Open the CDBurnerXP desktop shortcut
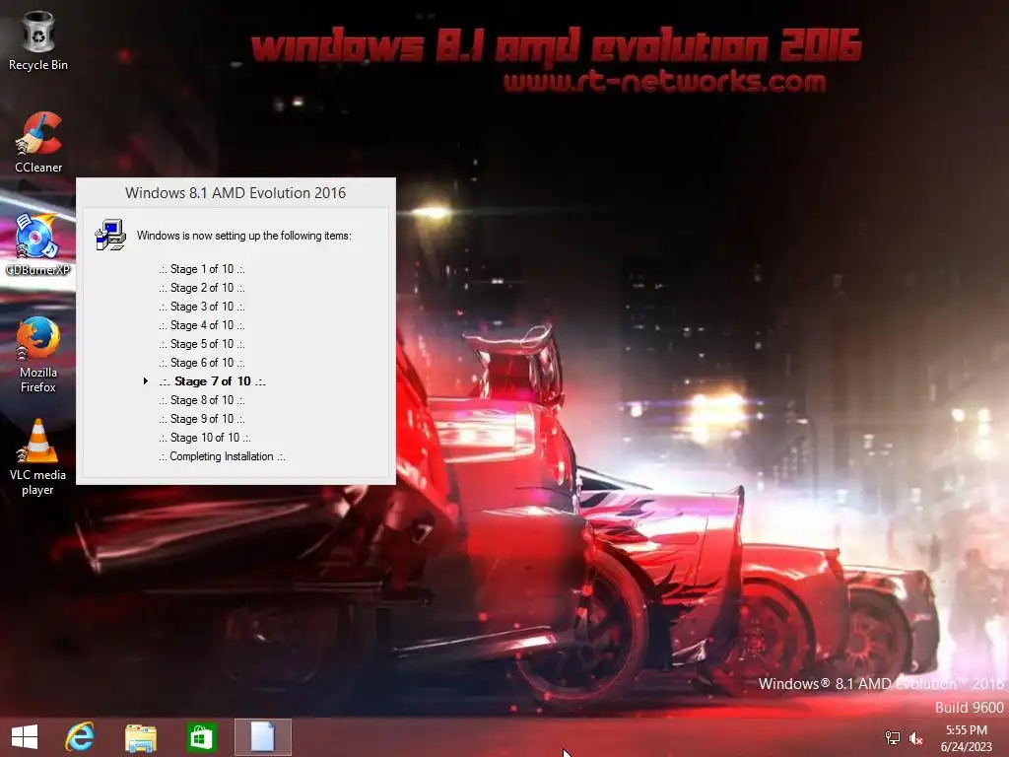Viewport: 1009px width, 757px height. point(38,244)
